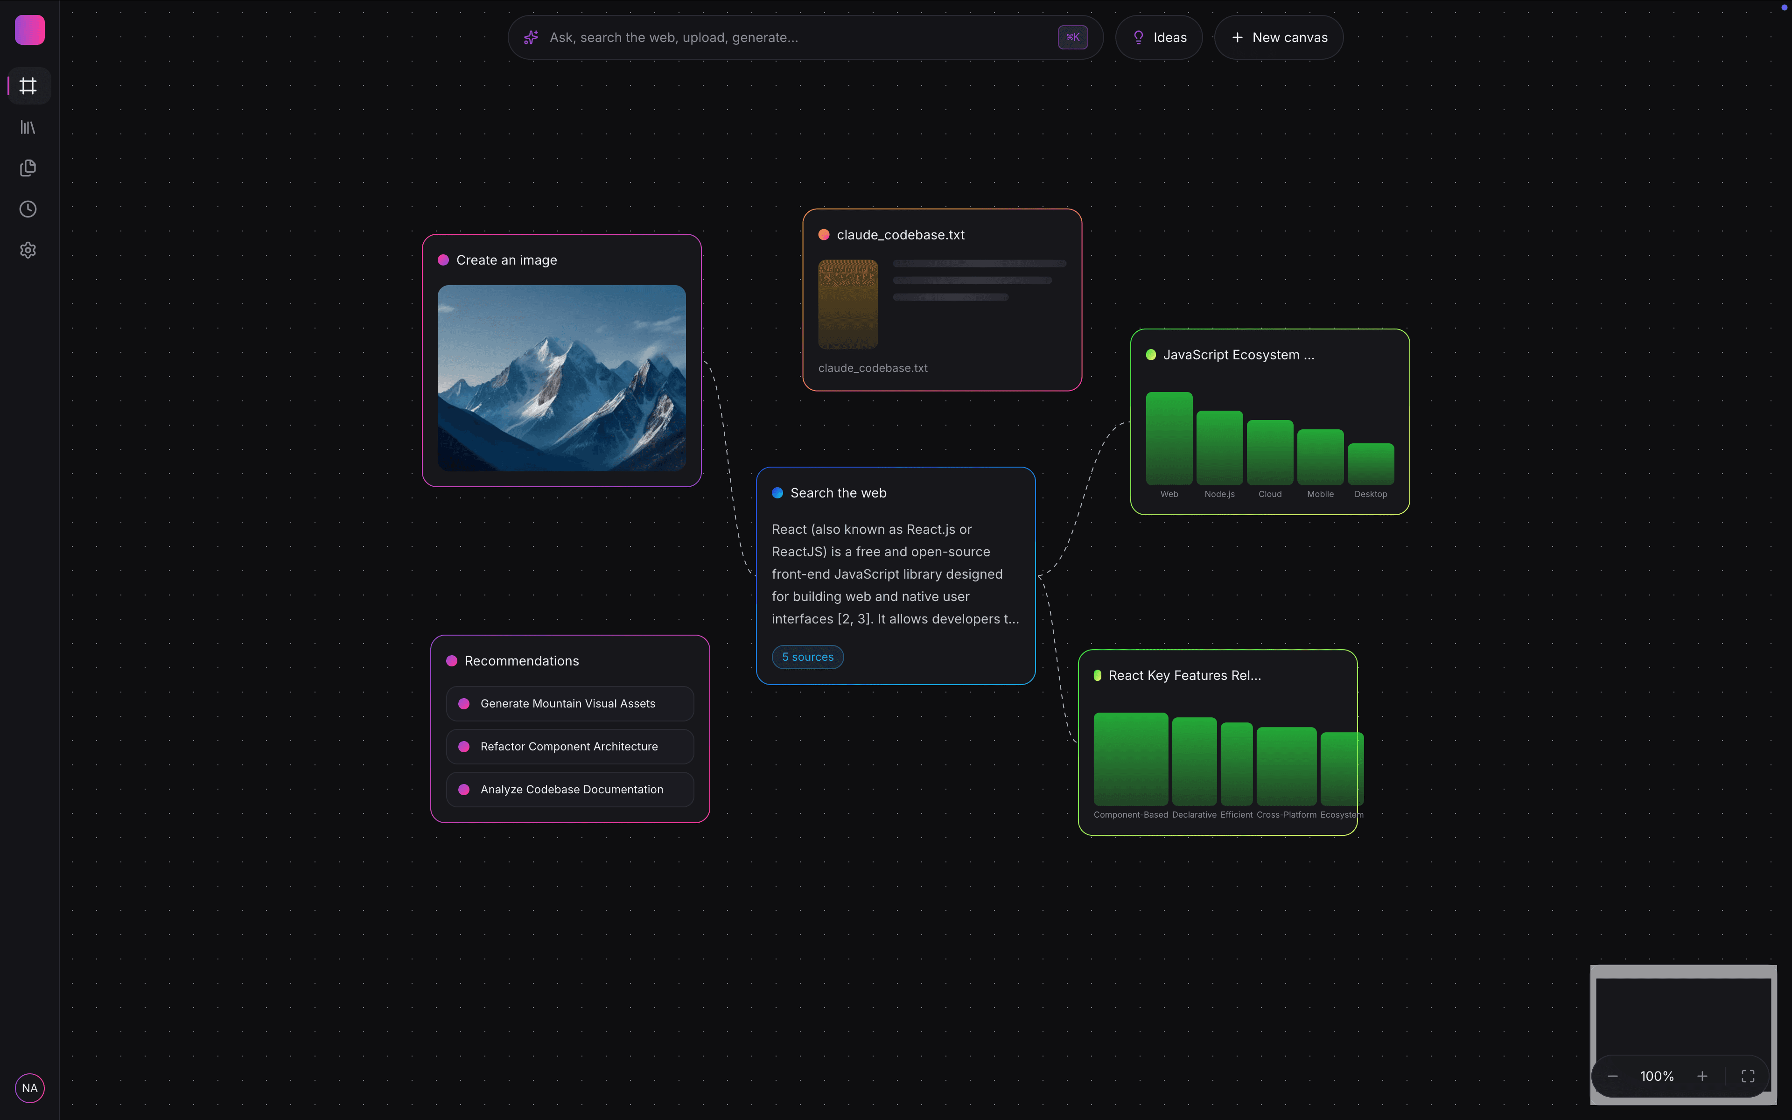
Task: Click the green dot on React Key Features
Action: tap(1098, 676)
